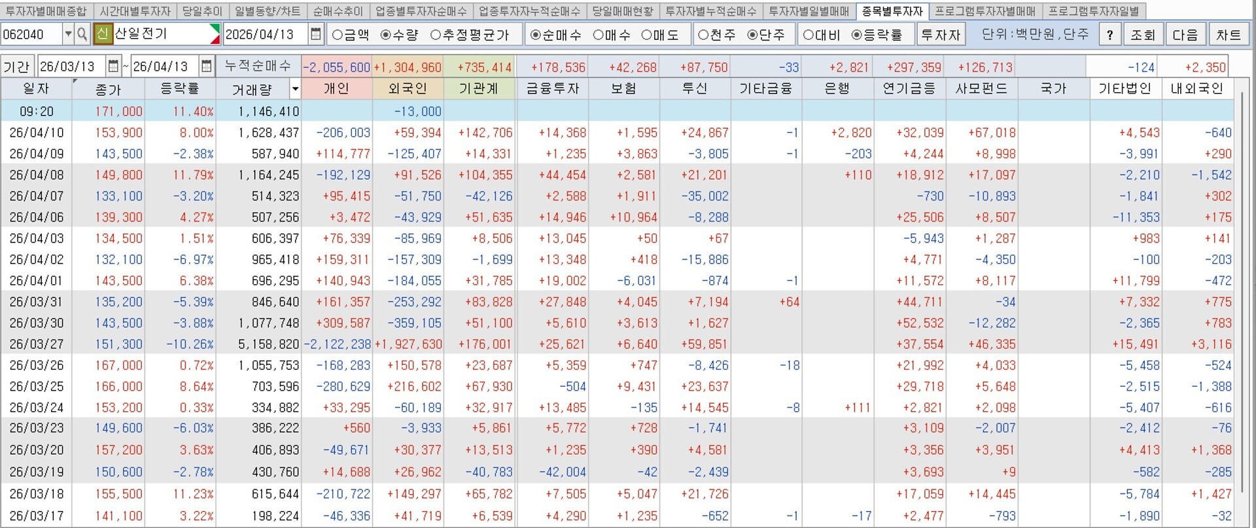Open the stock code history dropdown arrow
The image size is (1256, 528).
pyautogui.click(x=68, y=35)
